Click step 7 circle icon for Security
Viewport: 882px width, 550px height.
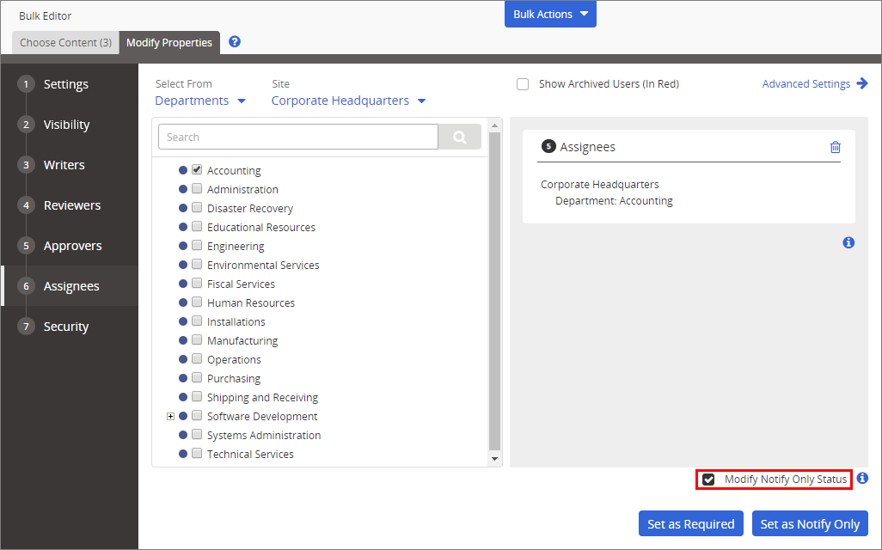(x=26, y=327)
